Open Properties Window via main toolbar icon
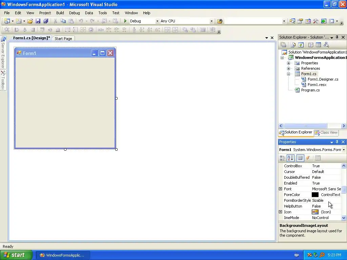Screen dimensions: 347x260 click(x=300, y=21)
